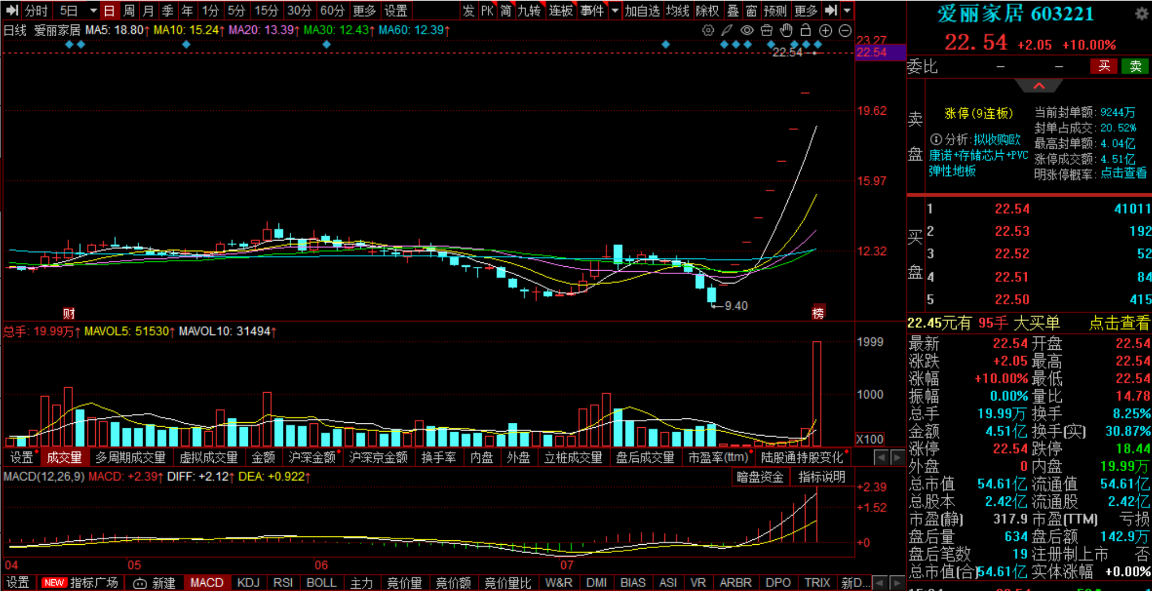Click the info icon beside 分析
1152x591 pixels.
[x=936, y=139]
